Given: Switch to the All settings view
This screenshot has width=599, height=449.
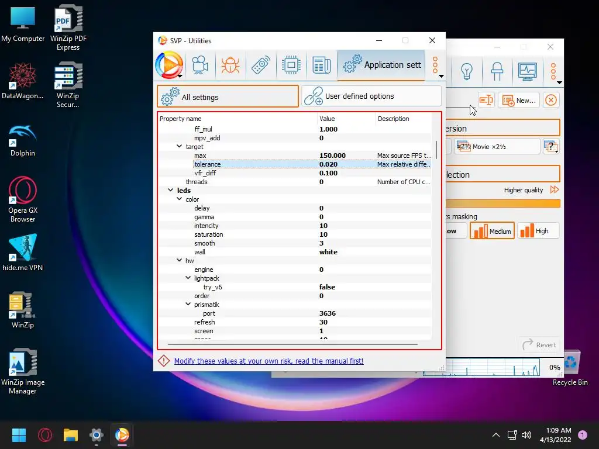Looking at the screenshot, I should pos(228,96).
